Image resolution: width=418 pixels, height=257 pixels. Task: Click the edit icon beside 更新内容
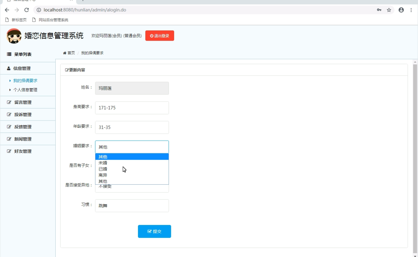[x=67, y=70]
